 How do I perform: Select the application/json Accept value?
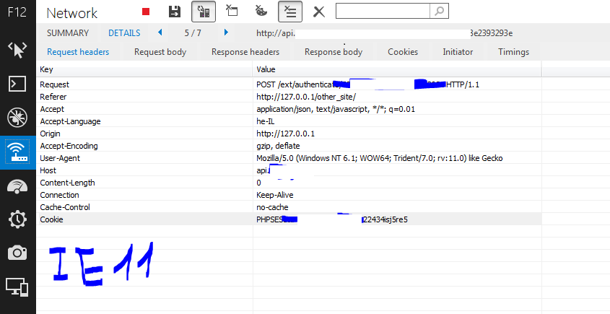(x=336, y=109)
